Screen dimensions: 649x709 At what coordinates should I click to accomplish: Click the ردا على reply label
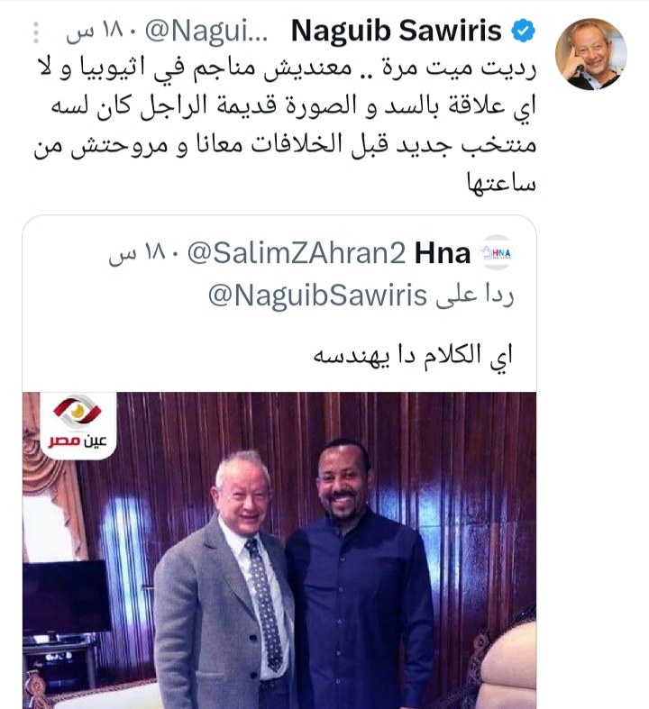pyautogui.click(x=475, y=295)
